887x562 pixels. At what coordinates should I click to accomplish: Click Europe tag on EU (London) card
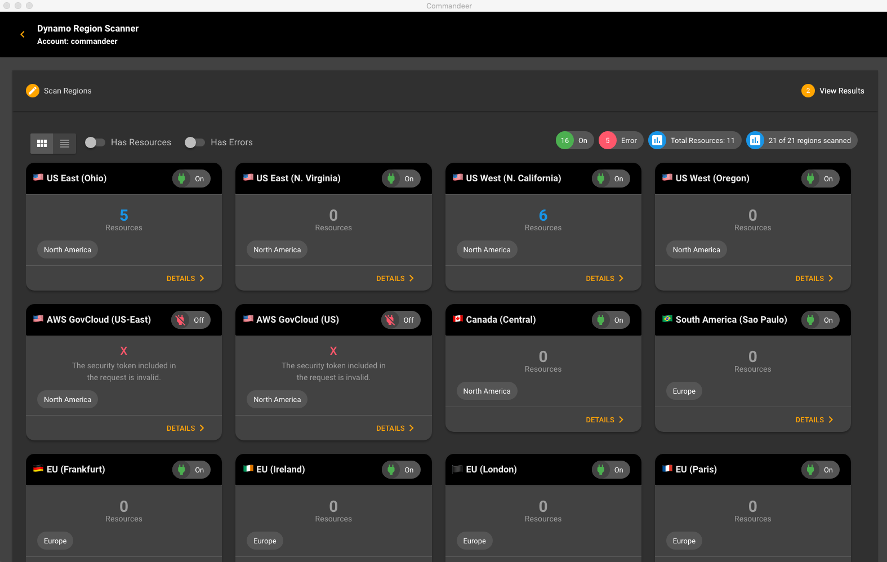pyautogui.click(x=474, y=541)
